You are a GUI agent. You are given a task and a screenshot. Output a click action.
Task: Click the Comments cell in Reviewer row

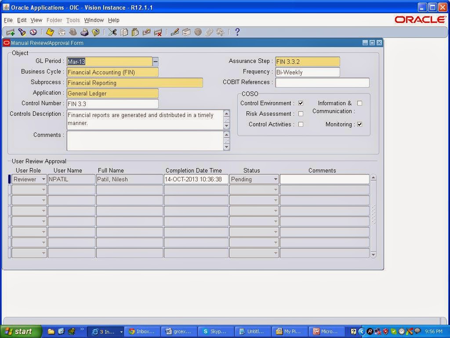tap(325, 180)
